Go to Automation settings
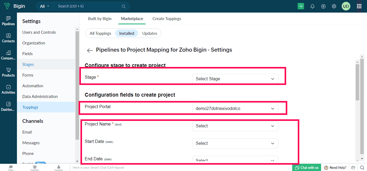367x171 pixels. click(x=46, y=86)
